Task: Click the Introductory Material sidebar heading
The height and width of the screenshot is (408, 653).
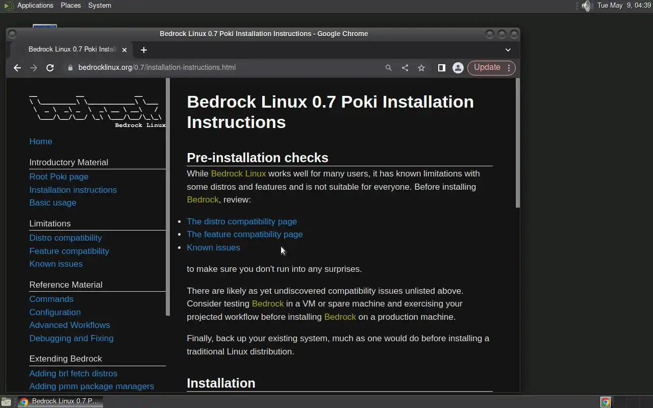Action: click(x=68, y=163)
